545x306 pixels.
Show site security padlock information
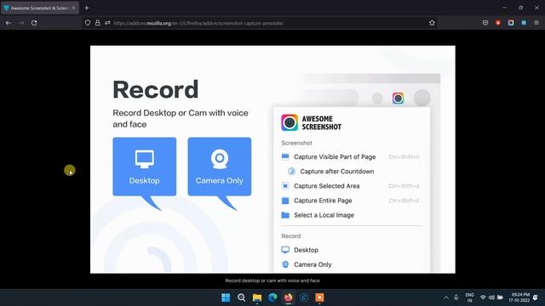(x=98, y=23)
